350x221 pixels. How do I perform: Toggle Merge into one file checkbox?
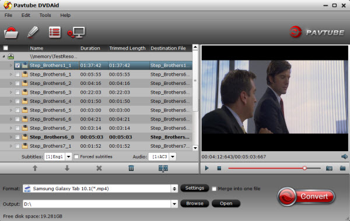[x=214, y=189]
